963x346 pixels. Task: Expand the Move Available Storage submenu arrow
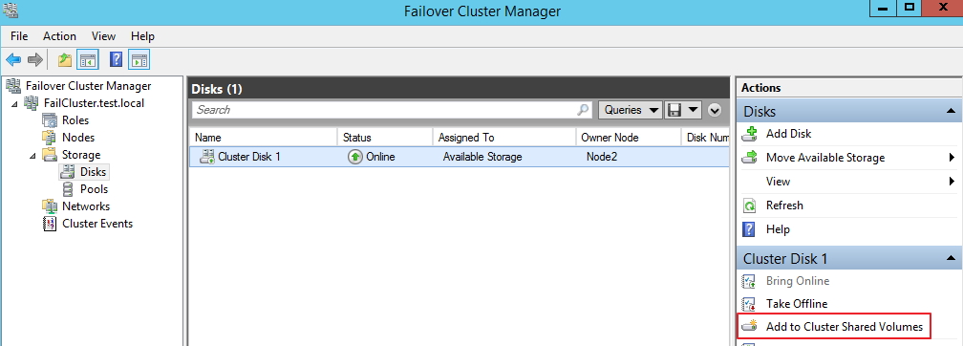952,158
